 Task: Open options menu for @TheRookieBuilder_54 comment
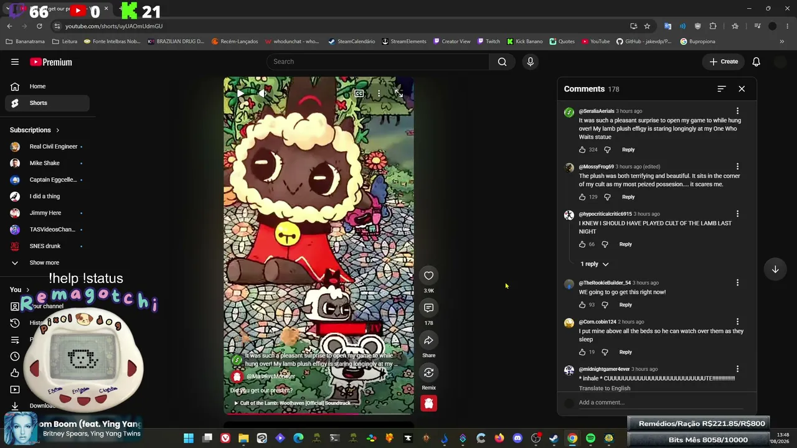click(737, 283)
